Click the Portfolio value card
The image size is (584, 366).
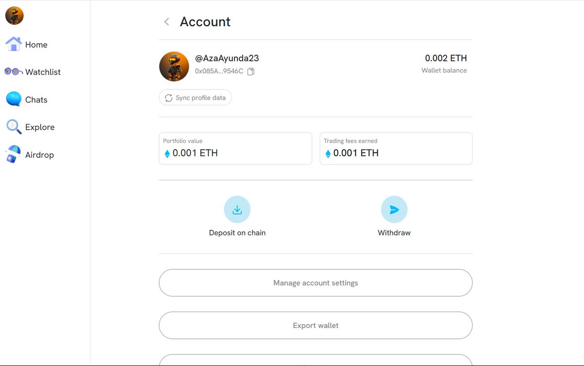pos(236,148)
